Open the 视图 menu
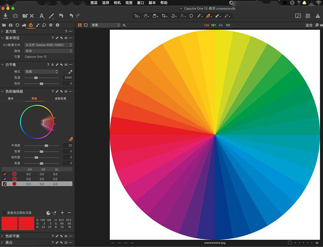The width and height of the screenshot is (323, 247). (x=129, y=3)
